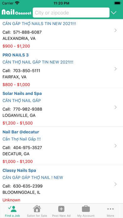Open the Classy Nails Spa title link
The height and width of the screenshot is (218, 123).
point(19,170)
